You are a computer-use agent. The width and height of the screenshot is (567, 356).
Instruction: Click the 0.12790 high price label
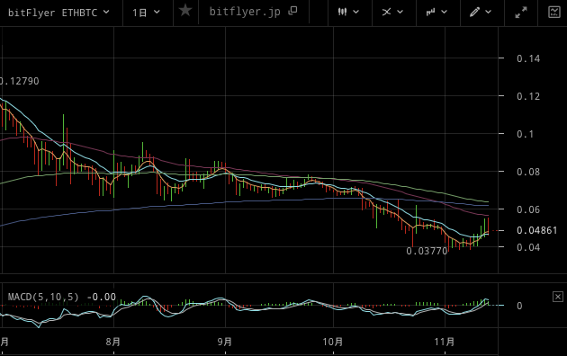click(x=19, y=81)
